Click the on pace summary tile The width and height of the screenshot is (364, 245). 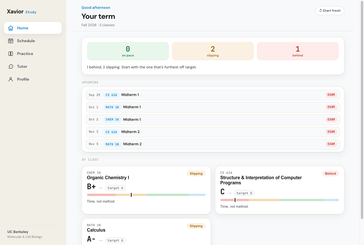point(128,51)
